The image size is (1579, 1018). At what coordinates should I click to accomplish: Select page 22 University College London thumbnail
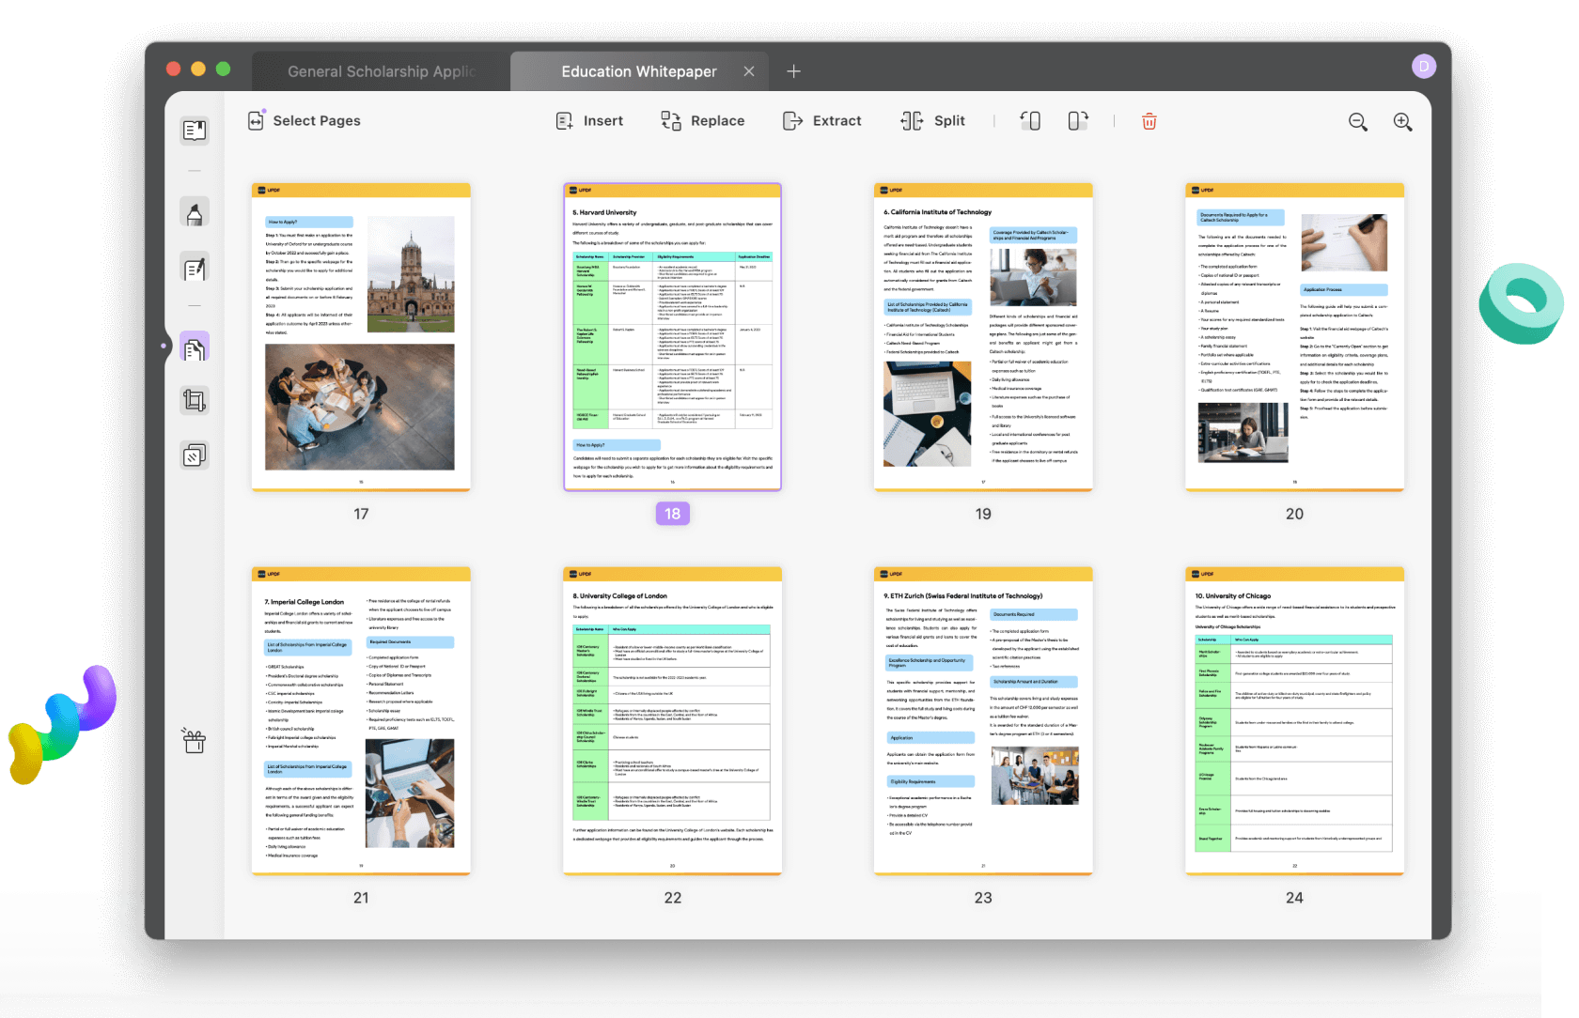pyautogui.click(x=672, y=721)
